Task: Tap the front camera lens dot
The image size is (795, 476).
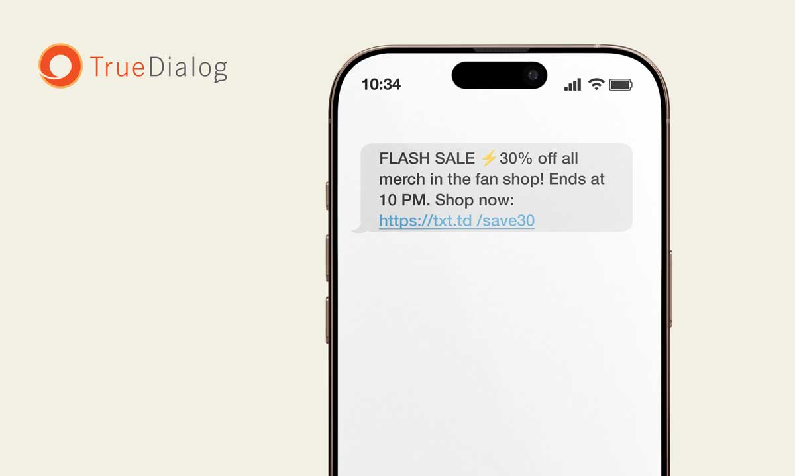Action: click(x=533, y=75)
